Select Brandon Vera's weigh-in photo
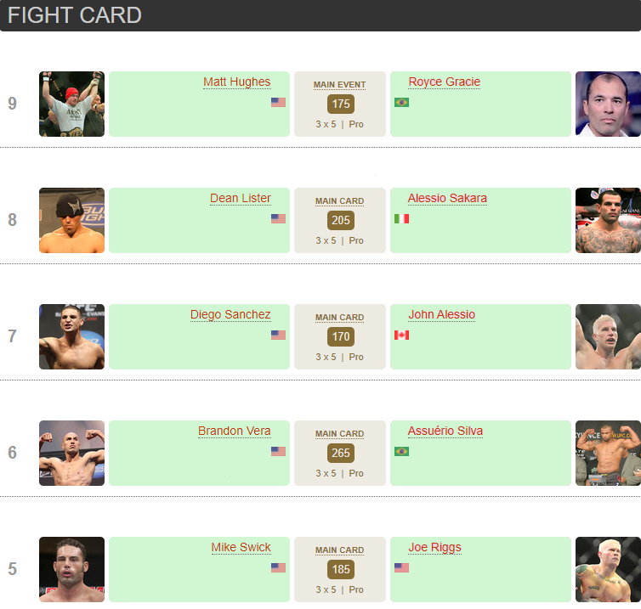Image resolution: width=641 pixels, height=609 pixels. coord(72,453)
